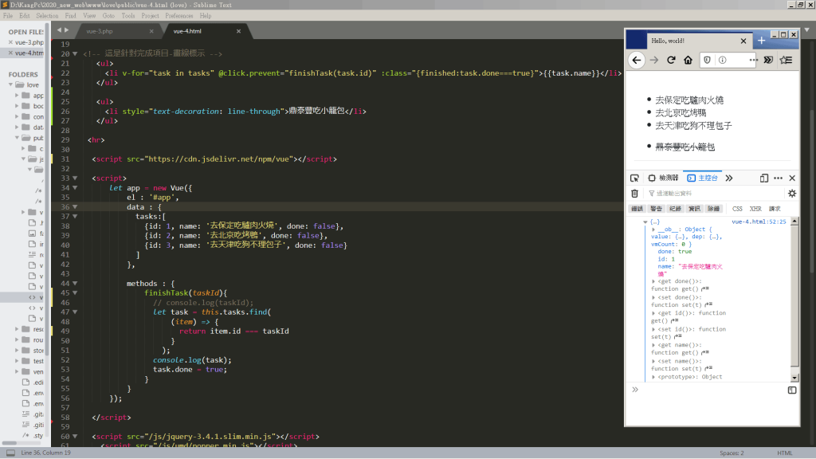Open page actions three-dot menu in address bar

click(x=753, y=61)
